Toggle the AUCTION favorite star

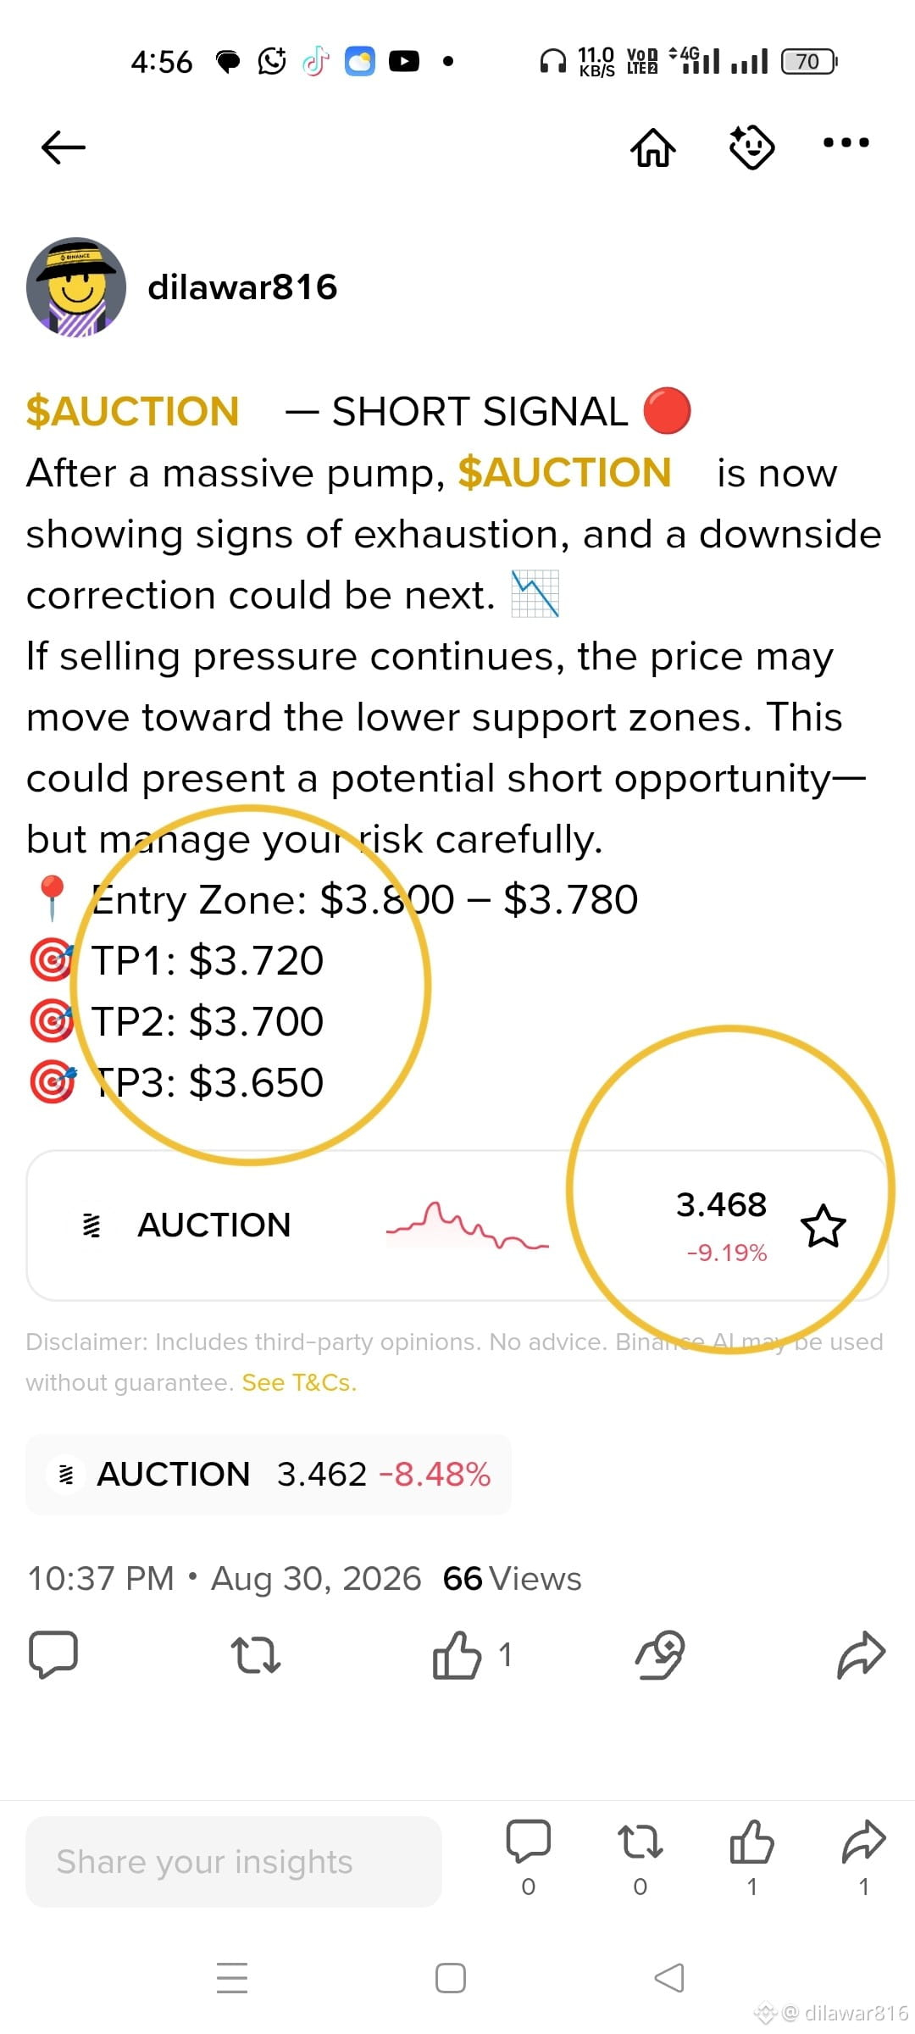pos(823,1226)
